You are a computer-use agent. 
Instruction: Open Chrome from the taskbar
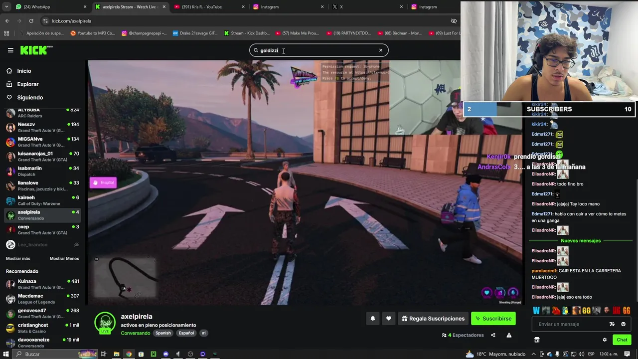click(129, 354)
